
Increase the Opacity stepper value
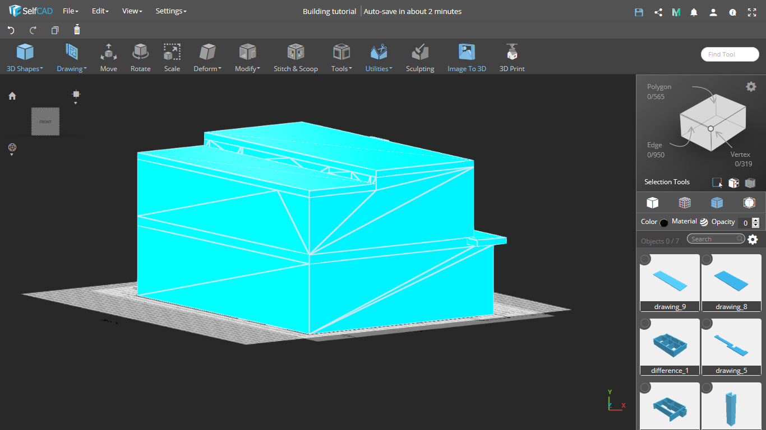756,220
